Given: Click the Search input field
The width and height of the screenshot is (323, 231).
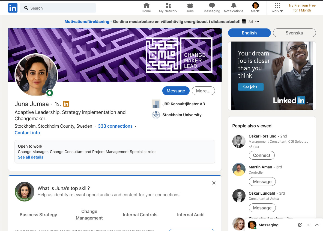Looking at the screenshot, I should click(x=58, y=8).
